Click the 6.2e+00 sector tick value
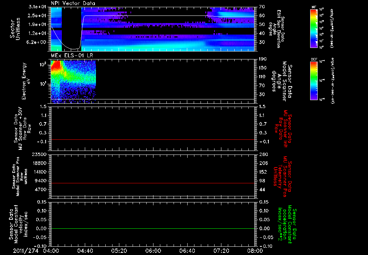This screenshot has height=255, width=368. [36, 42]
